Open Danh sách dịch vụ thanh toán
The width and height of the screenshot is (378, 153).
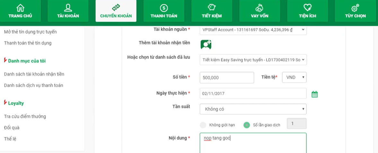(x=33, y=85)
